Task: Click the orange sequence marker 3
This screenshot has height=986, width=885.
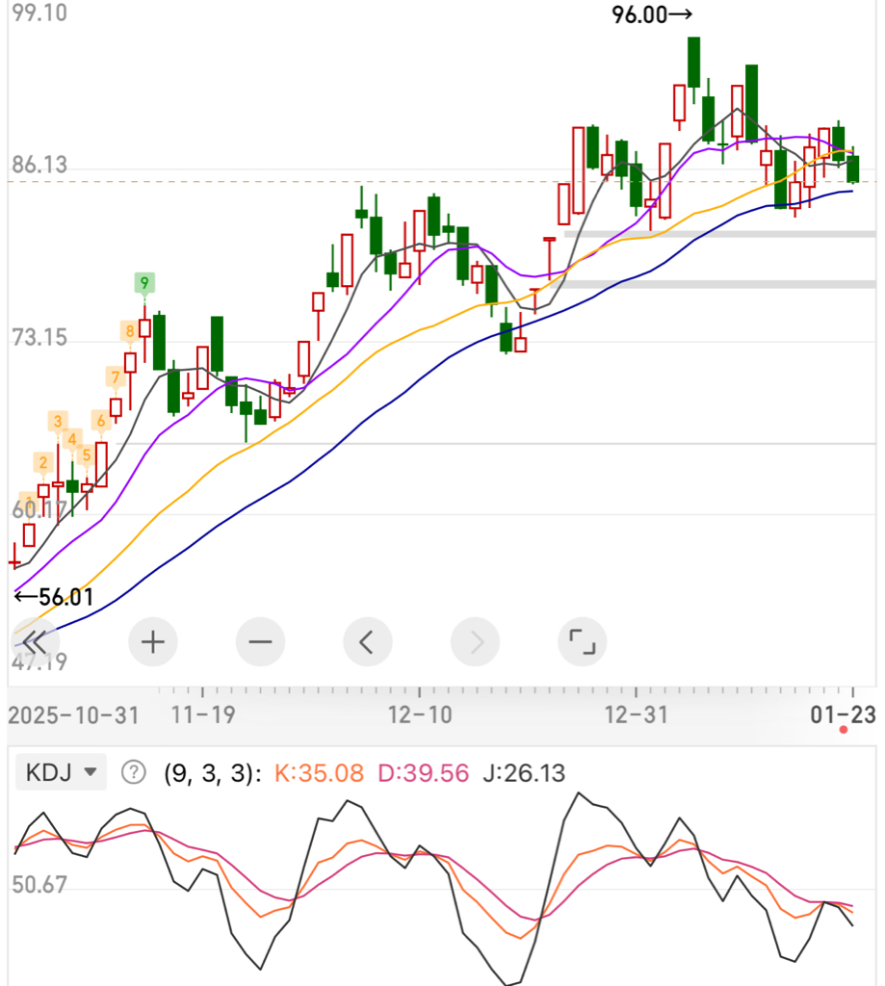Action: [x=58, y=422]
